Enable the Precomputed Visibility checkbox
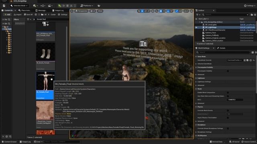257x144 pixels. point(228,71)
